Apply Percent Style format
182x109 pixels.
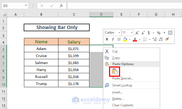tap(159, 33)
